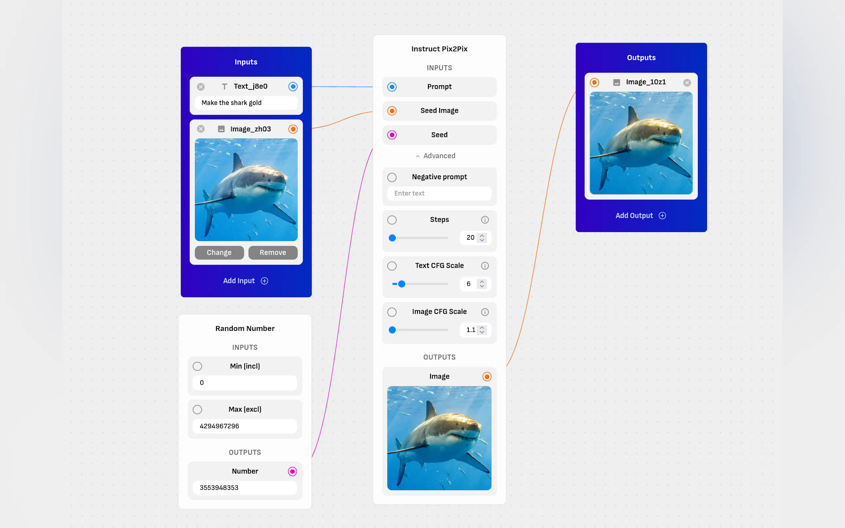Click the plus icon beside Add Input
The height and width of the screenshot is (528, 845).
coord(264,281)
